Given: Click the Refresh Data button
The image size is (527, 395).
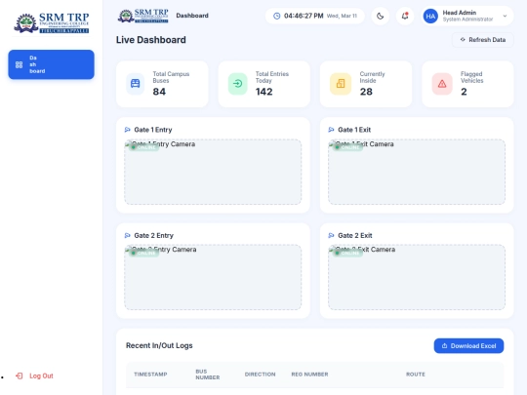Looking at the screenshot, I should coord(483,40).
